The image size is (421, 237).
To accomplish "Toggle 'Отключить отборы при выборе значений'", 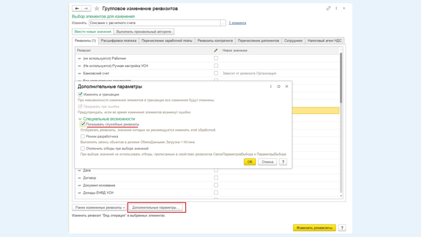I will tap(83, 149).
